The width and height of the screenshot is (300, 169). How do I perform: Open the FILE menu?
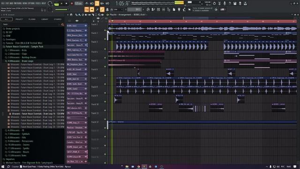[3, 3]
